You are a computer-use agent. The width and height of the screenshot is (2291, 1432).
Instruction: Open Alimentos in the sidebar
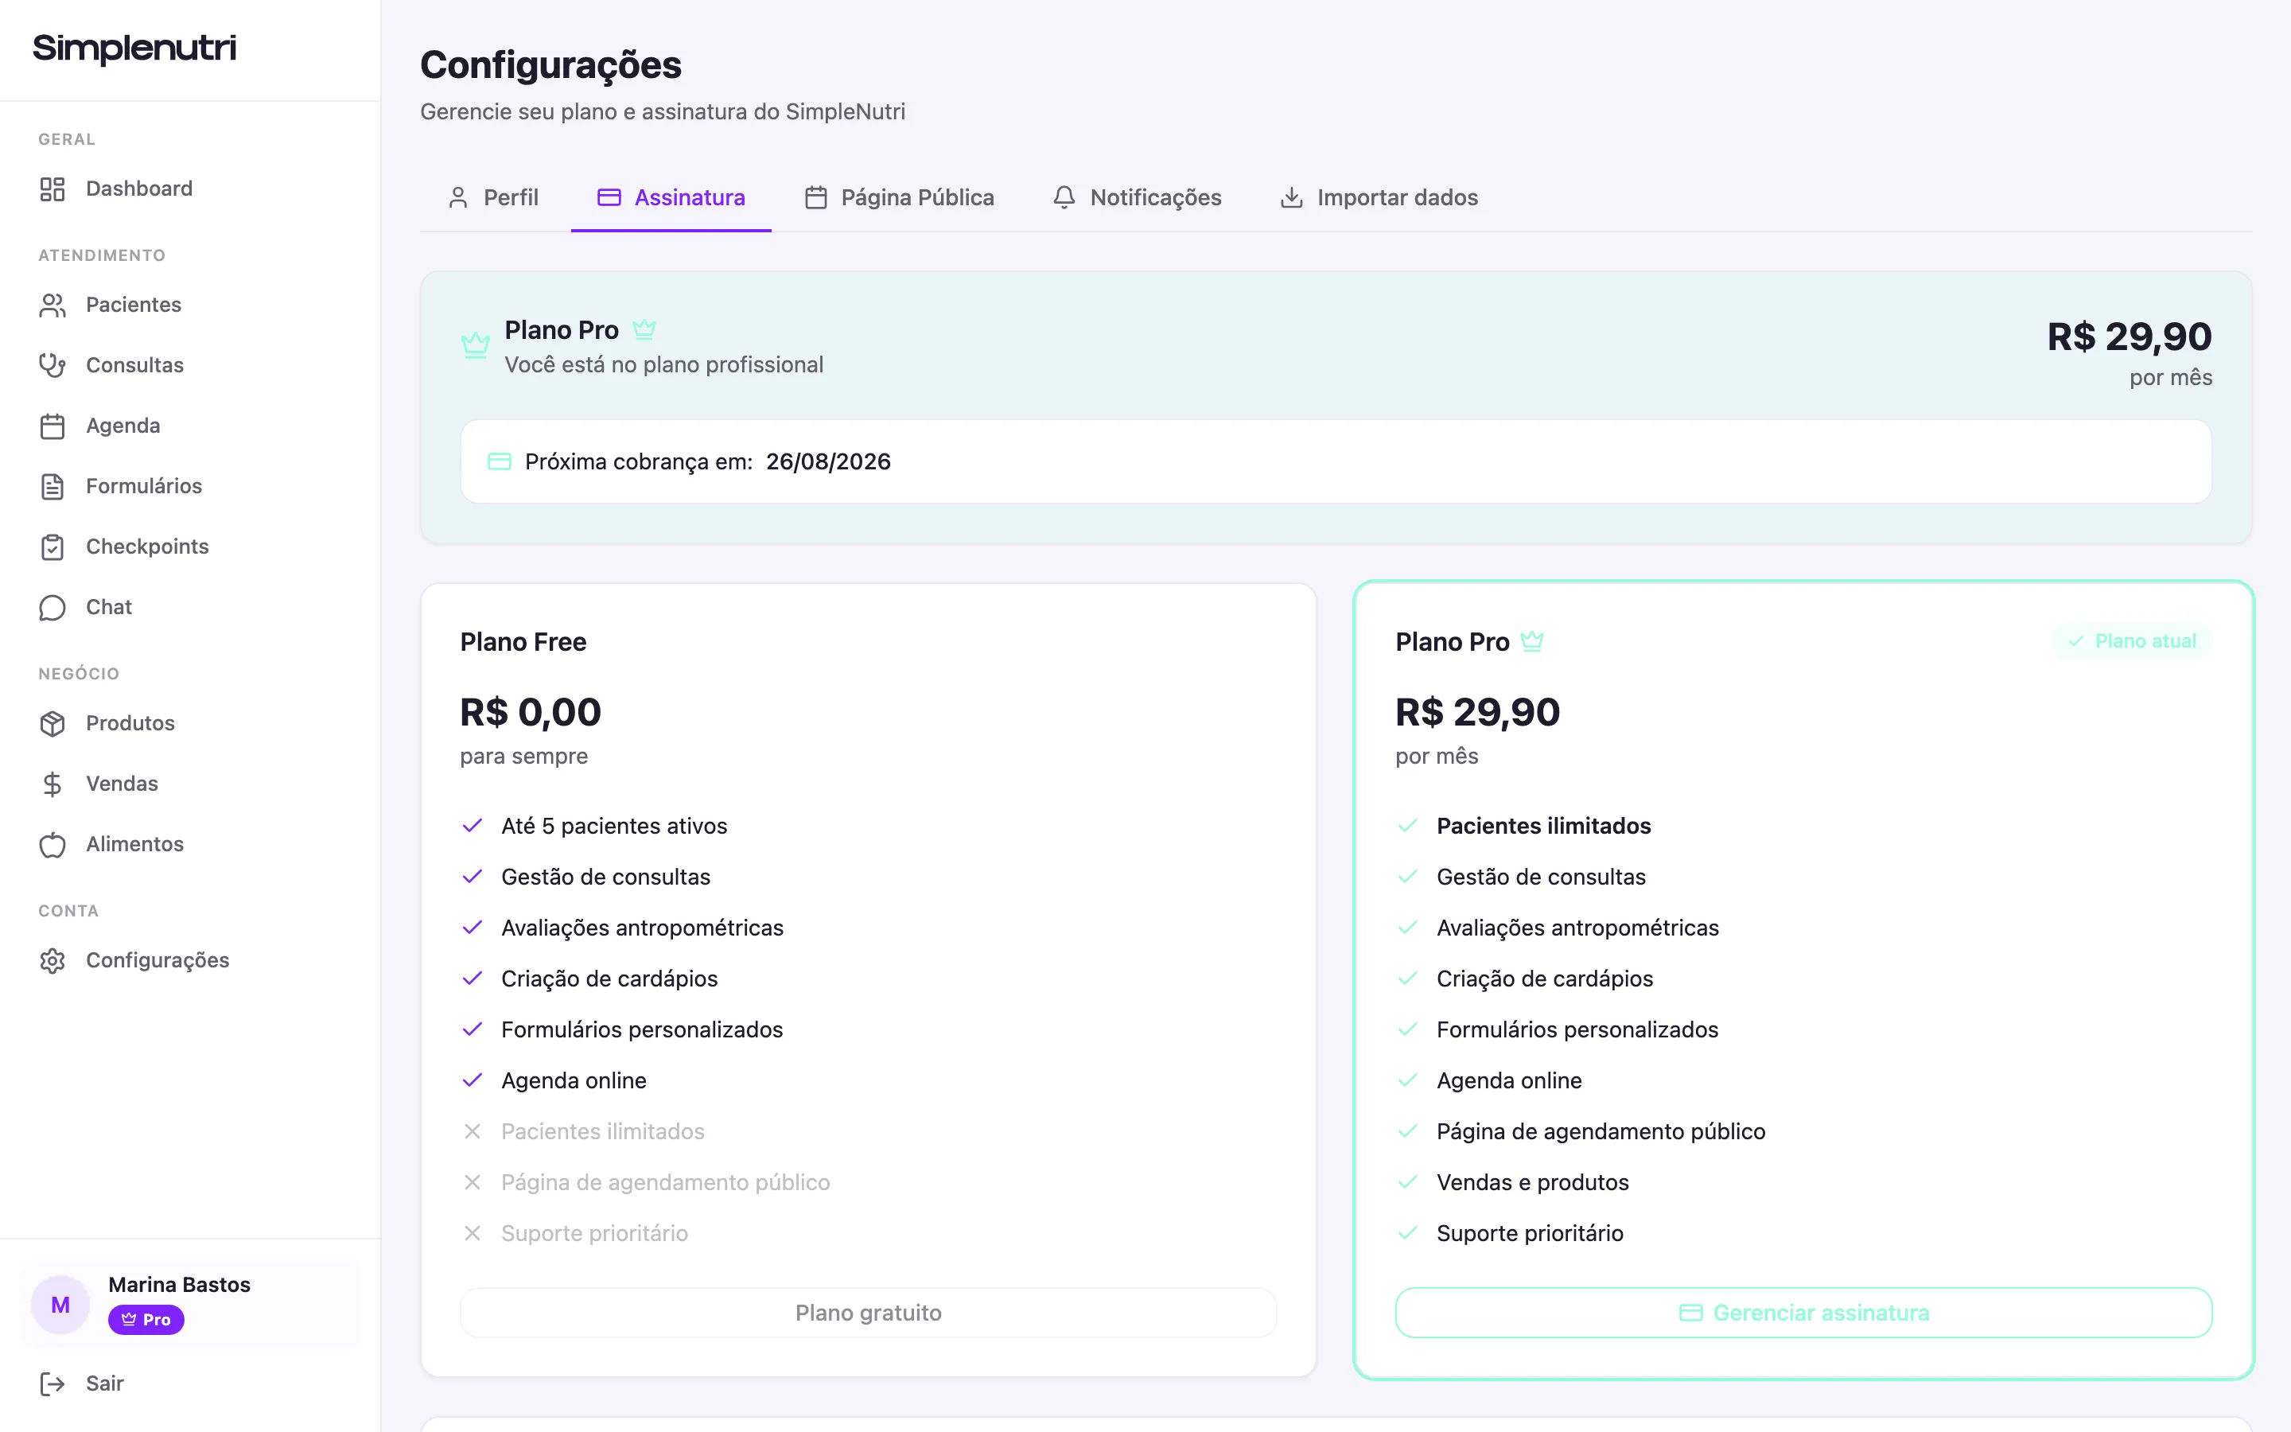(190, 845)
